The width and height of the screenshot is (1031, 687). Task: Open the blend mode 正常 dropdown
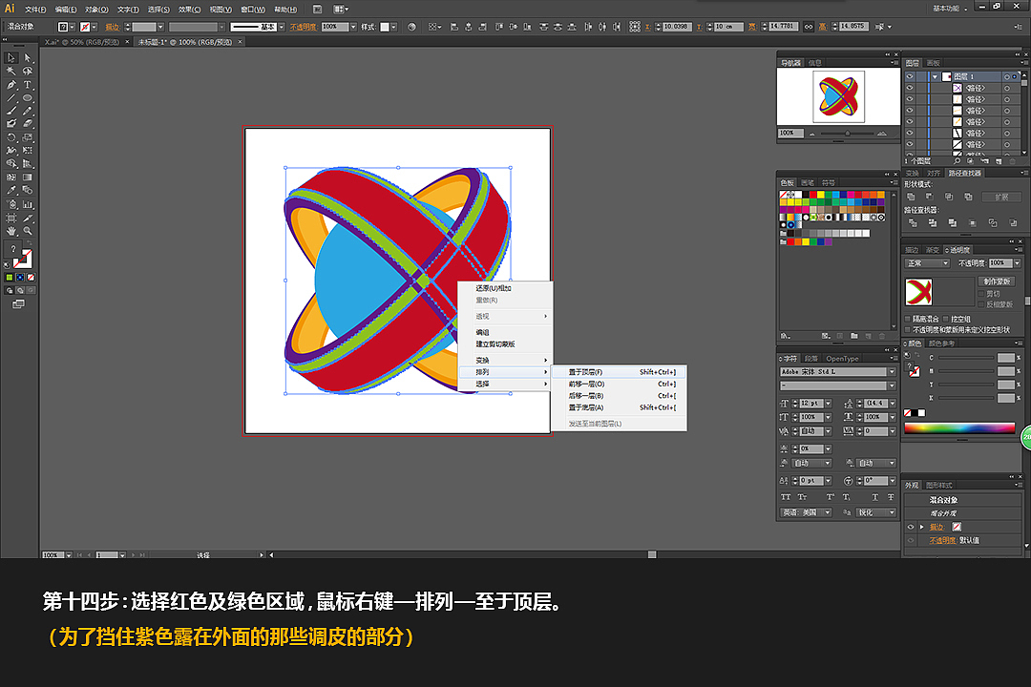(927, 263)
